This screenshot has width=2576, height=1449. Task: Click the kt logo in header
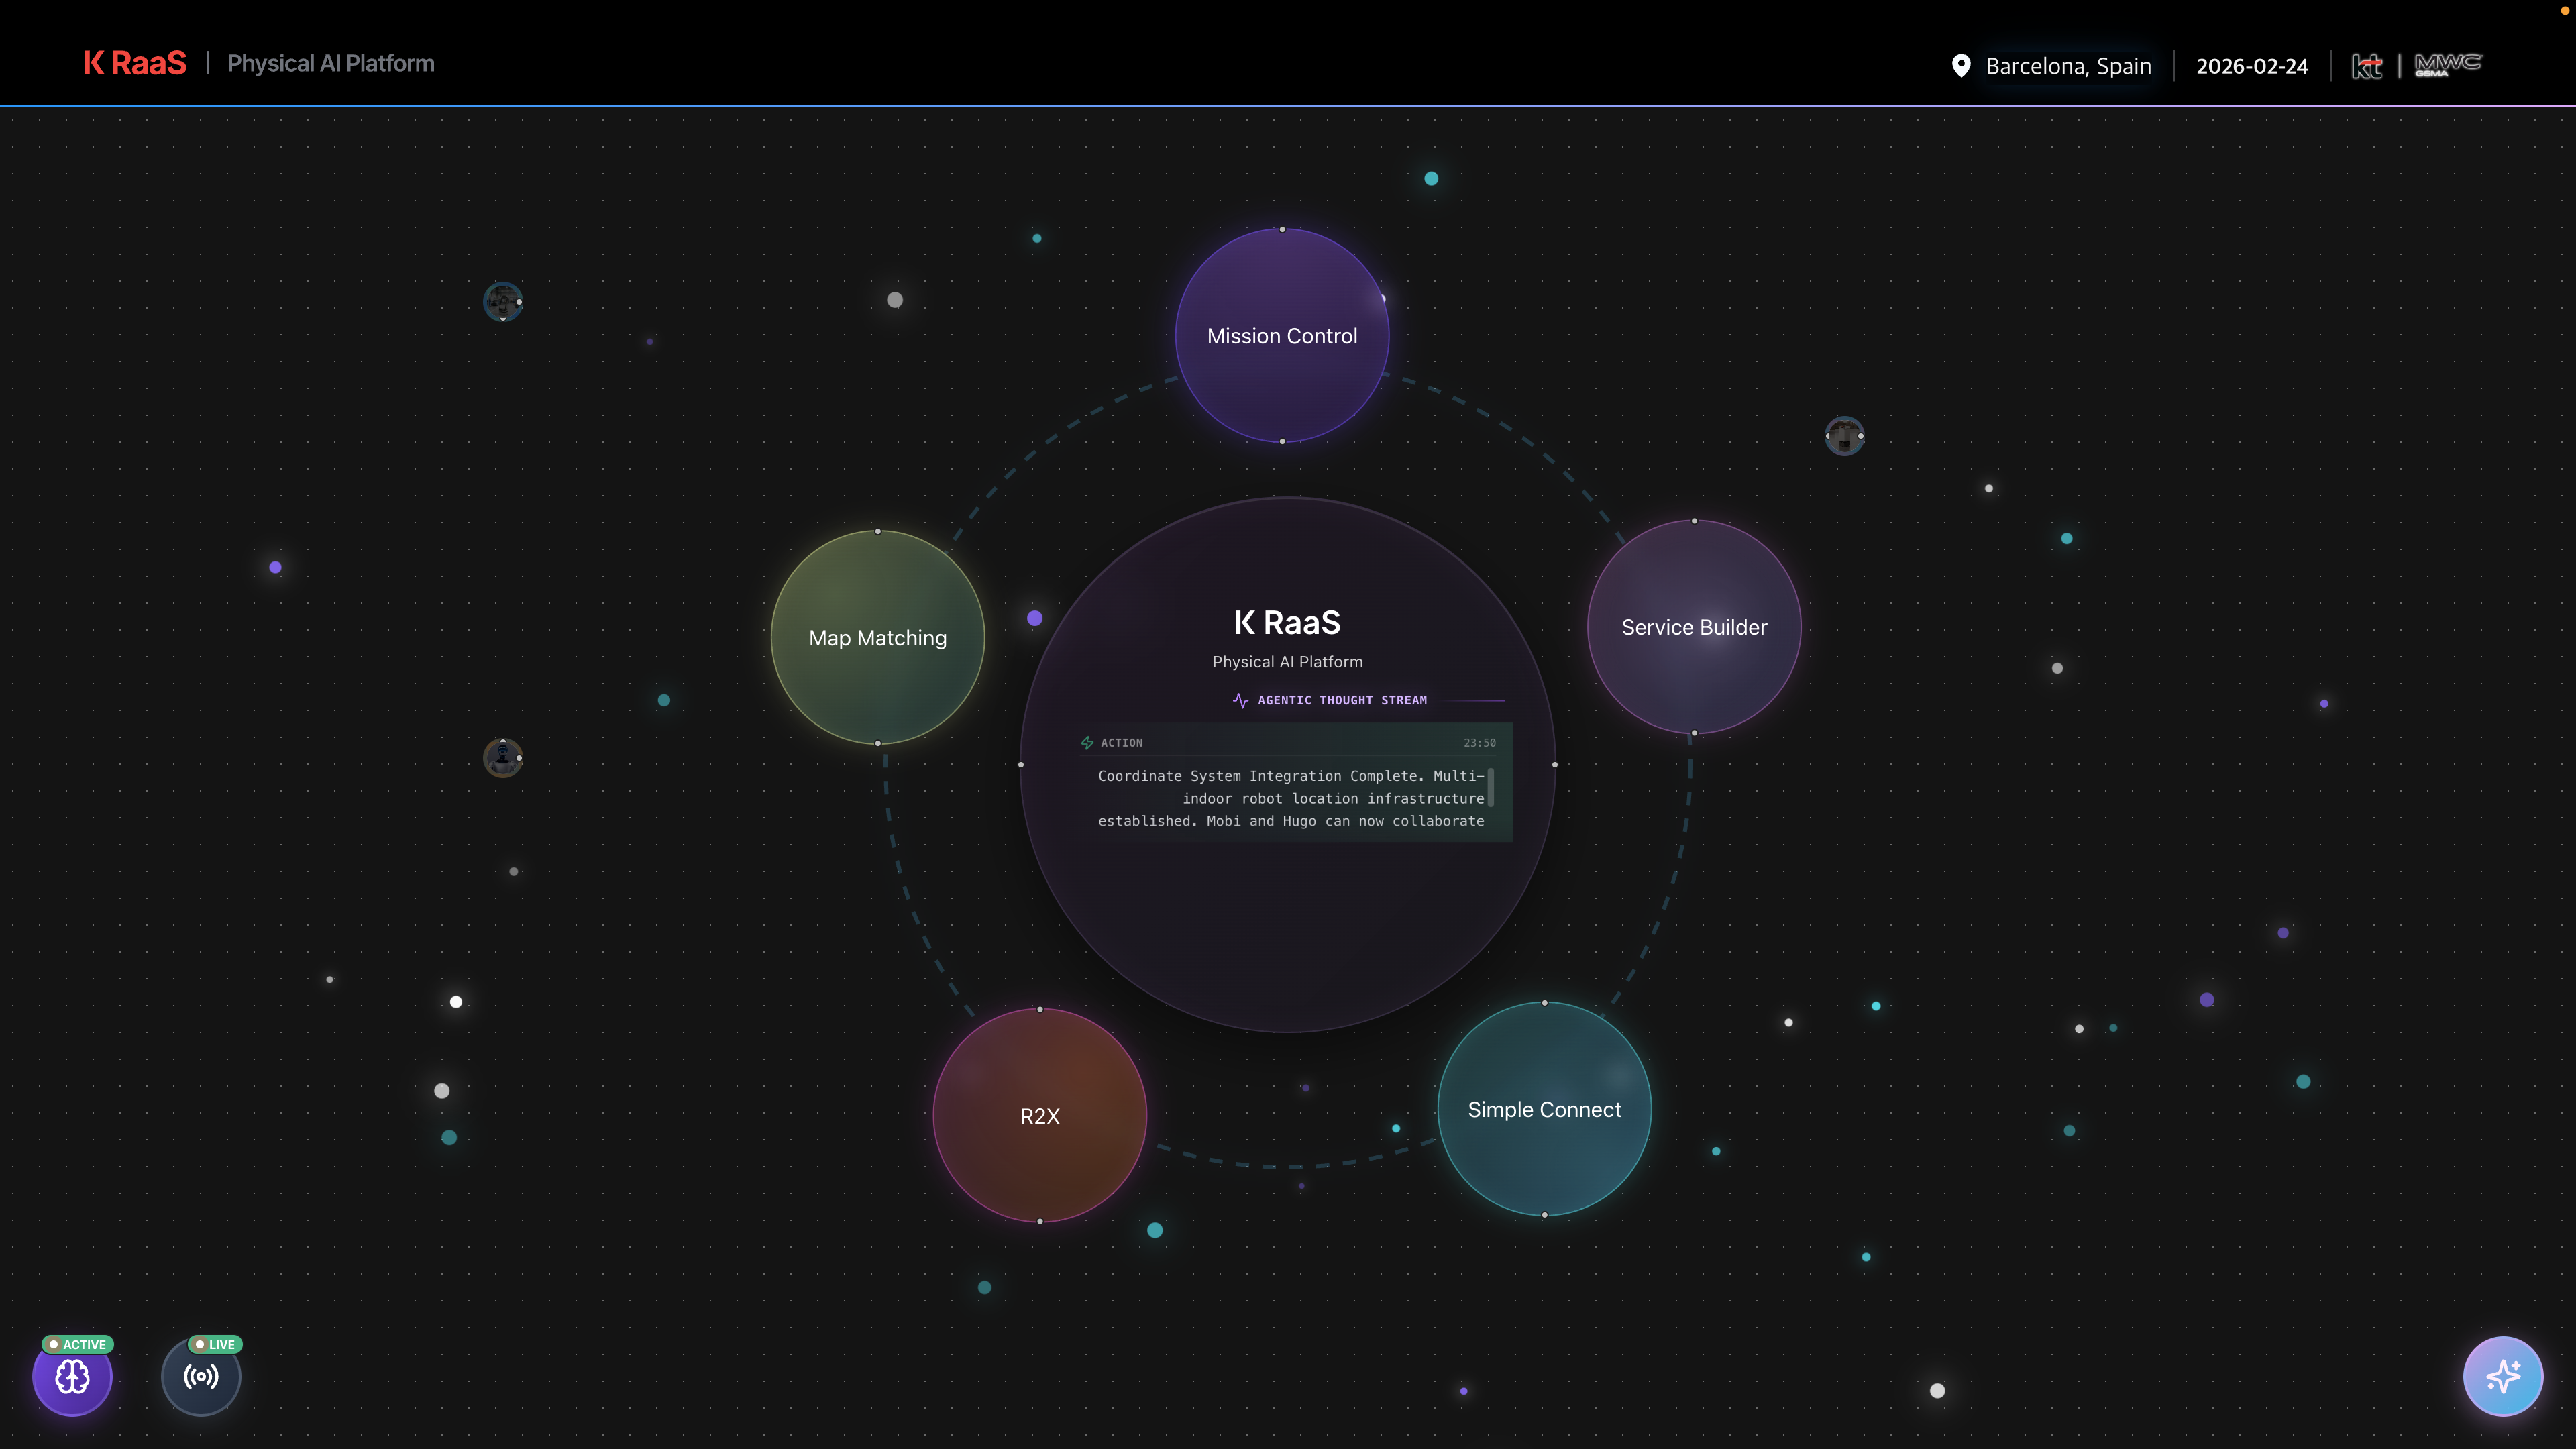[x=2367, y=66]
